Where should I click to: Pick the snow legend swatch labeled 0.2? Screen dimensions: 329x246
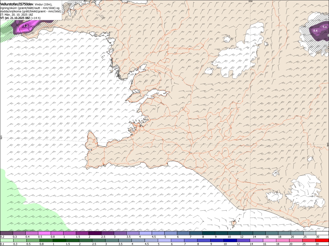(7, 233)
